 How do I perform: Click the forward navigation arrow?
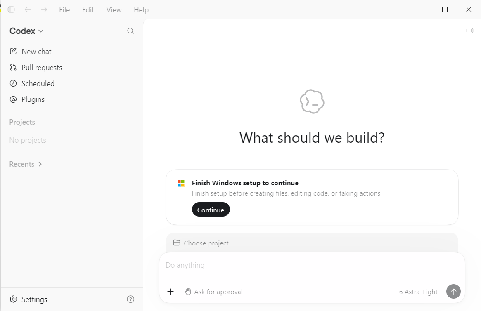coord(44,9)
